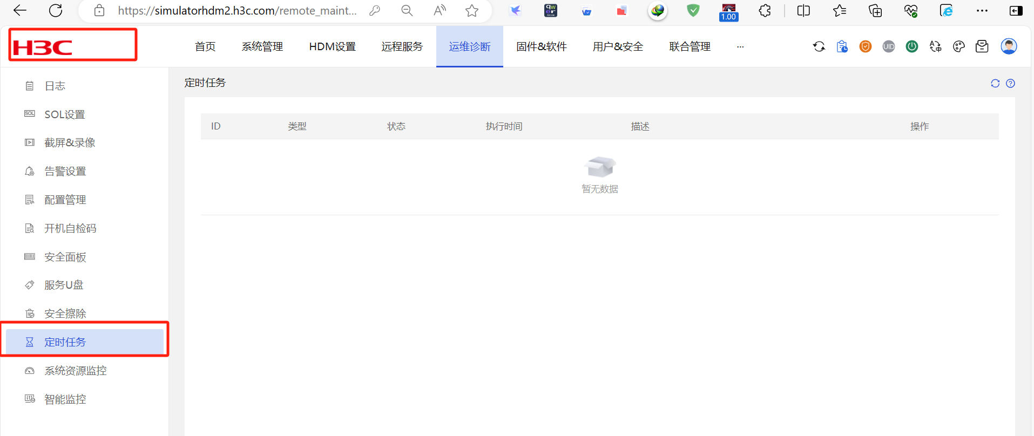Open the favorites list icon

(x=840, y=11)
